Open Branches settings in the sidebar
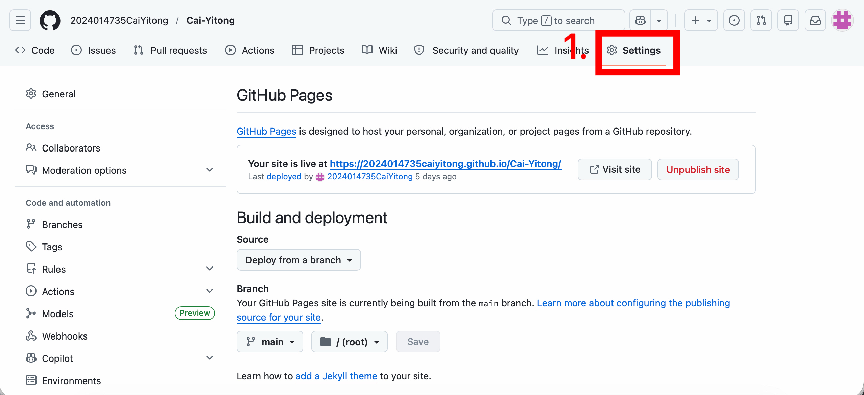 (120, 224)
